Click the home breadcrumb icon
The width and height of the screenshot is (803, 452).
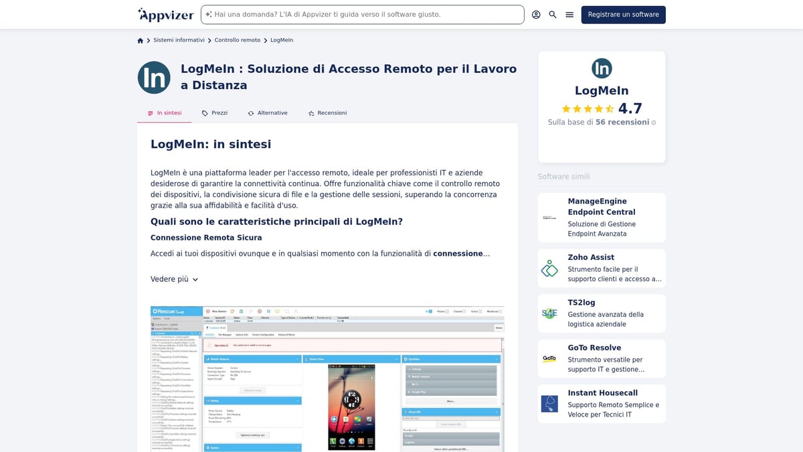click(x=140, y=40)
